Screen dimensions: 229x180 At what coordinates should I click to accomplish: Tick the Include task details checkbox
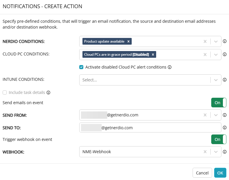point(5,92)
